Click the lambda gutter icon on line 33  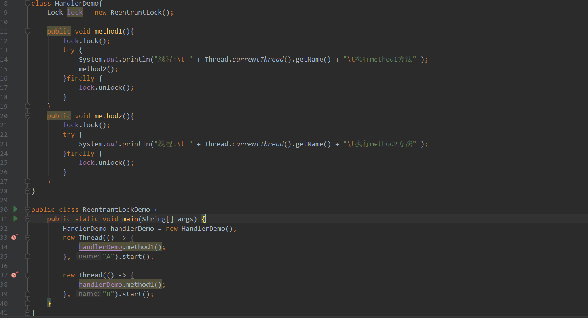pos(15,237)
